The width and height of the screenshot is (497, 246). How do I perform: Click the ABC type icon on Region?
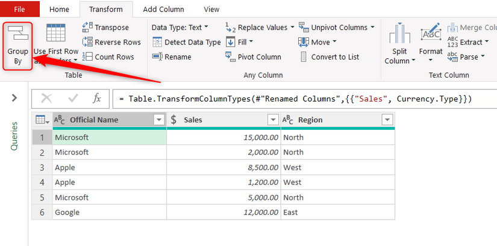(x=288, y=120)
